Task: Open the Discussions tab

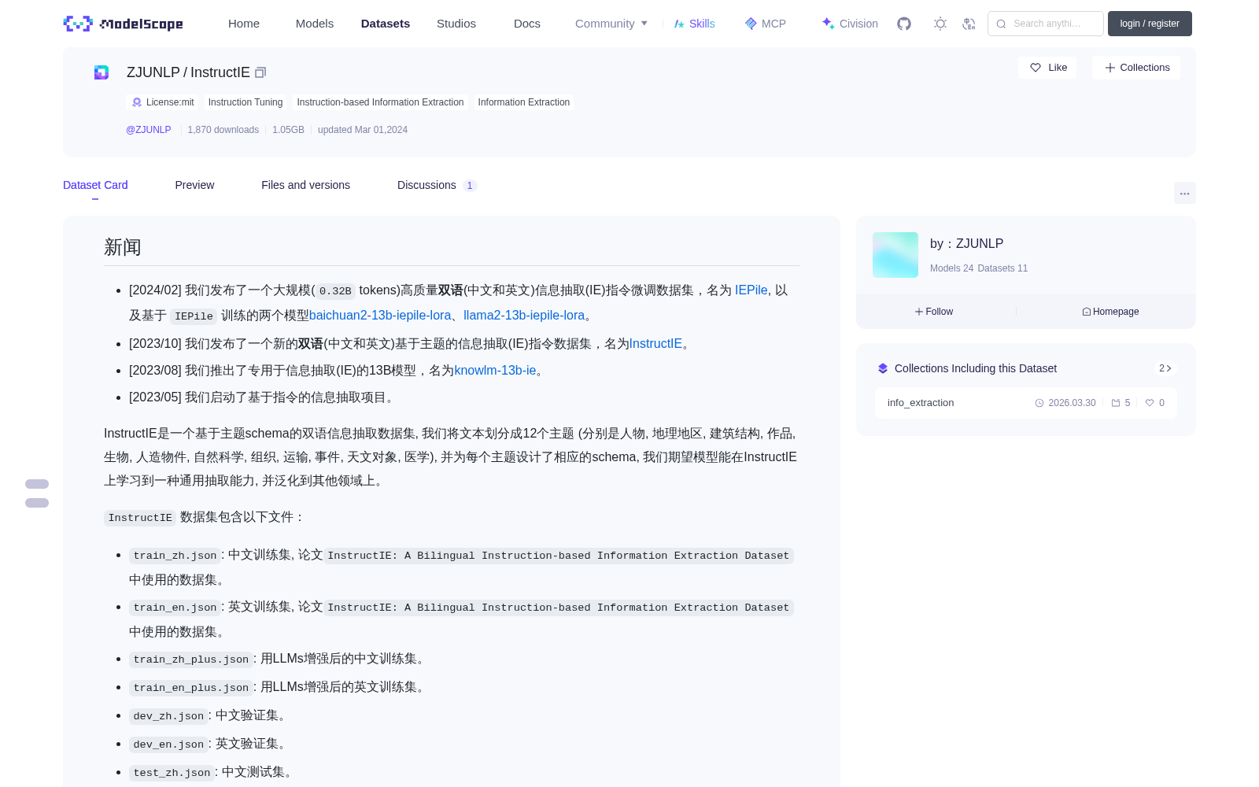Action: pyautogui.click(x=437, y=185)
